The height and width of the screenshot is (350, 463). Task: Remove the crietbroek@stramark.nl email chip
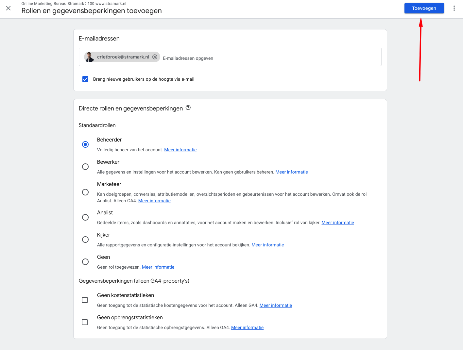coord(155,57)
